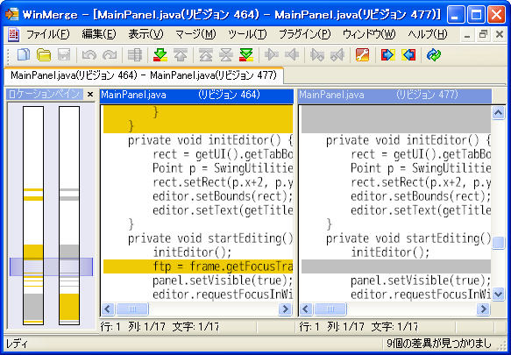This screenshot has height=355, width=511.
Task: Jump to last difference icon
Action: coord(246,54)
